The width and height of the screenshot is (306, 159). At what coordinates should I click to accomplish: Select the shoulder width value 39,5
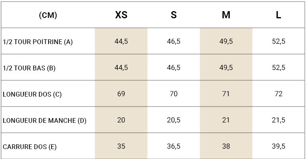click(x=279, y=146)
